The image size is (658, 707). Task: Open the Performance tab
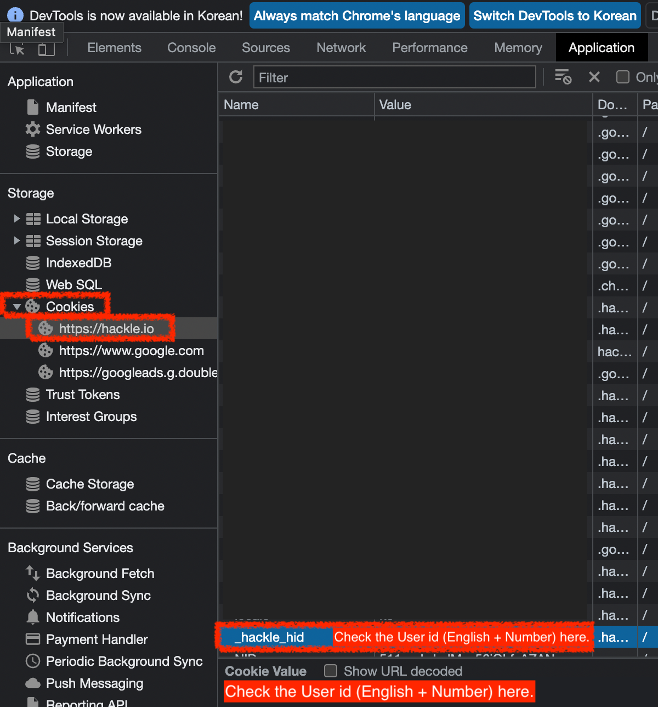[430, 48]
